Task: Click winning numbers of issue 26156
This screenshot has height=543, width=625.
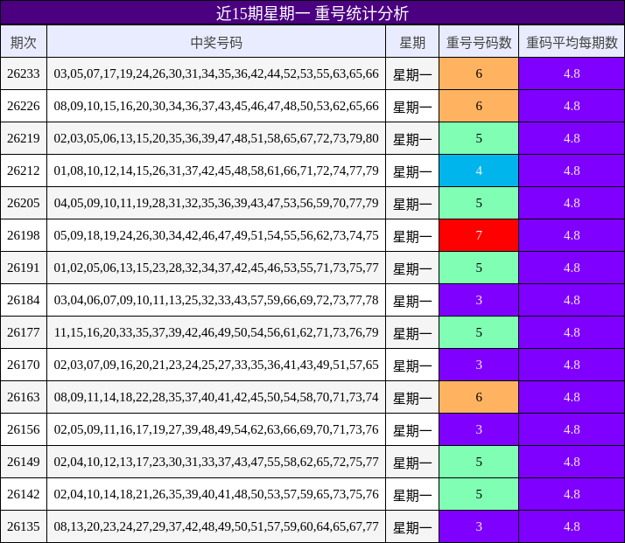Action: pos(216,429)
